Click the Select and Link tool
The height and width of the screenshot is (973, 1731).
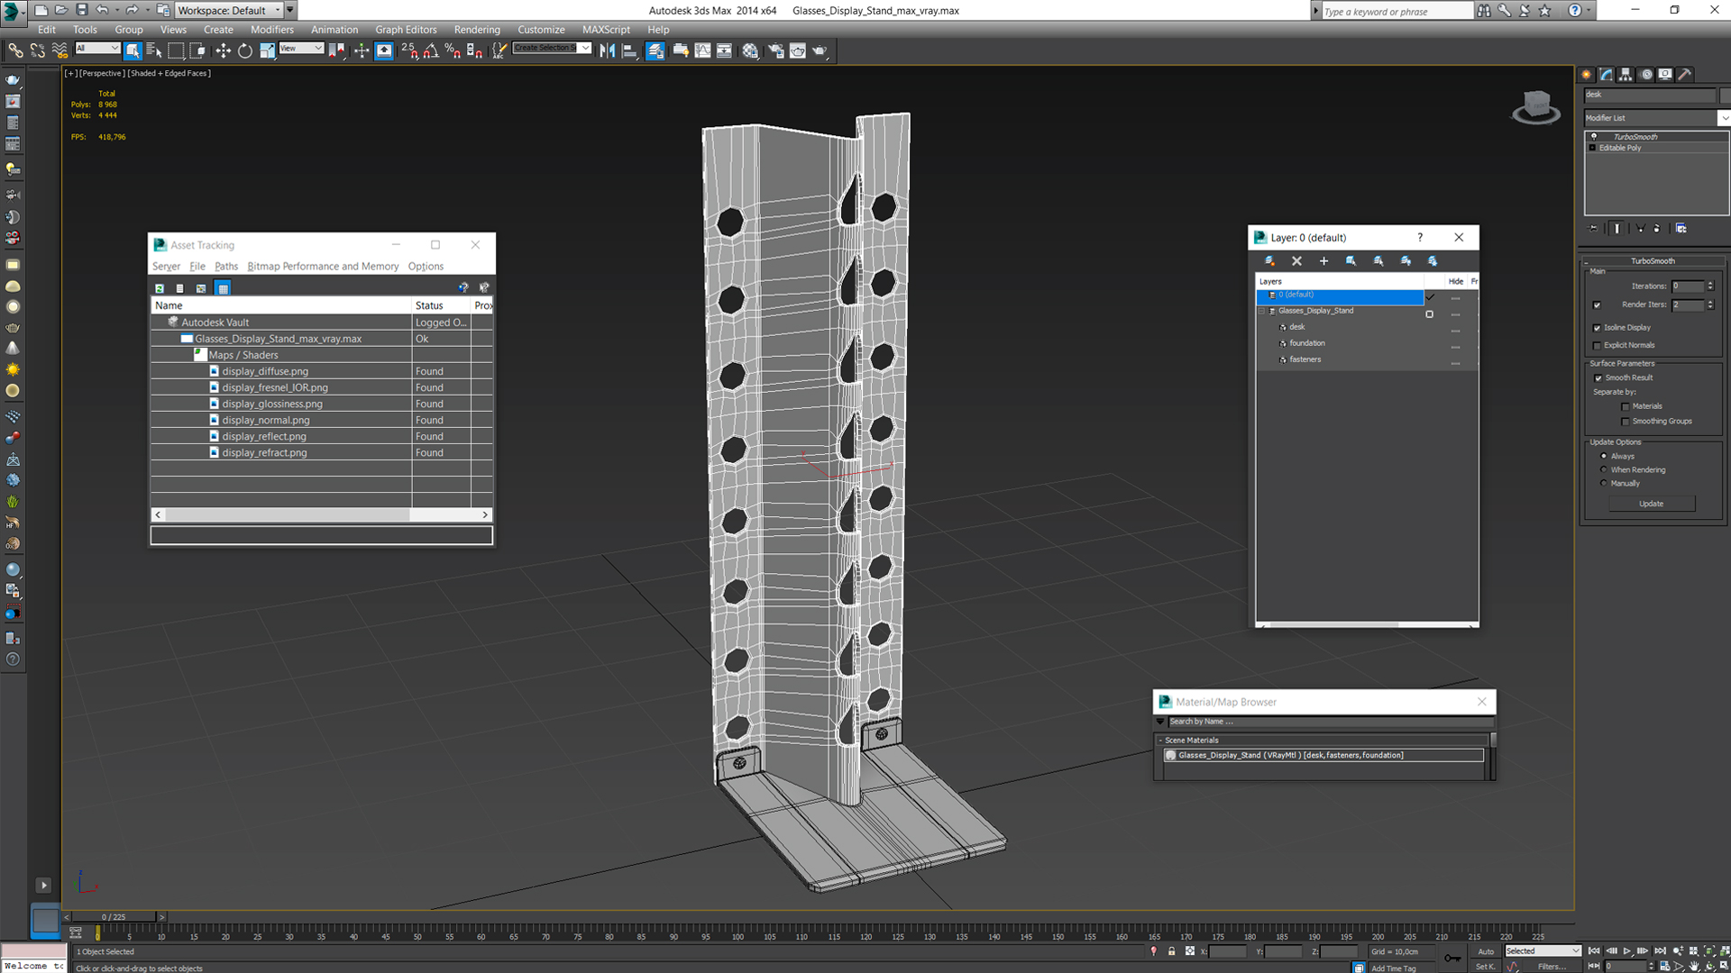[x=15, y=51]
